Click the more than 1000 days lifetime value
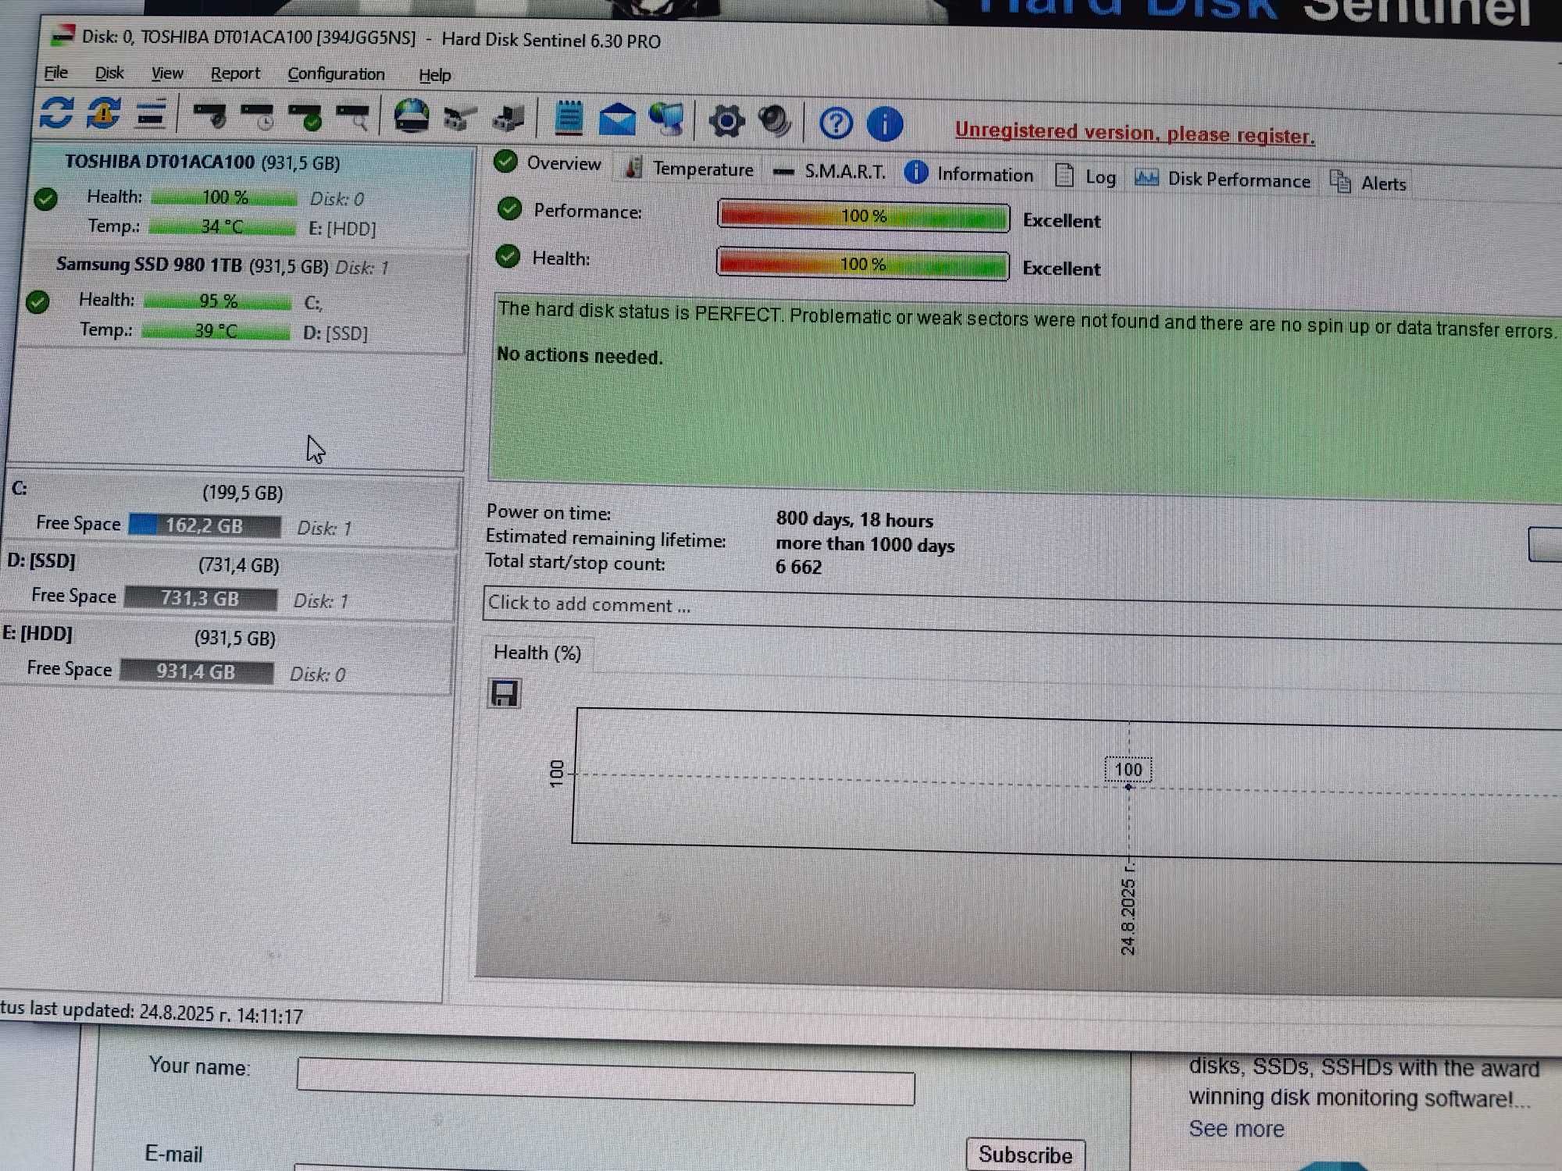The width and height of the screenshot is (1562, 1171). pyautogui.click(x=865, y=544)
